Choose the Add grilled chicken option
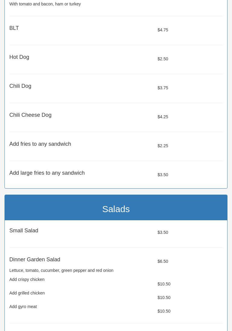This screenshot has width=232, height=331. [x=27, y=293]
